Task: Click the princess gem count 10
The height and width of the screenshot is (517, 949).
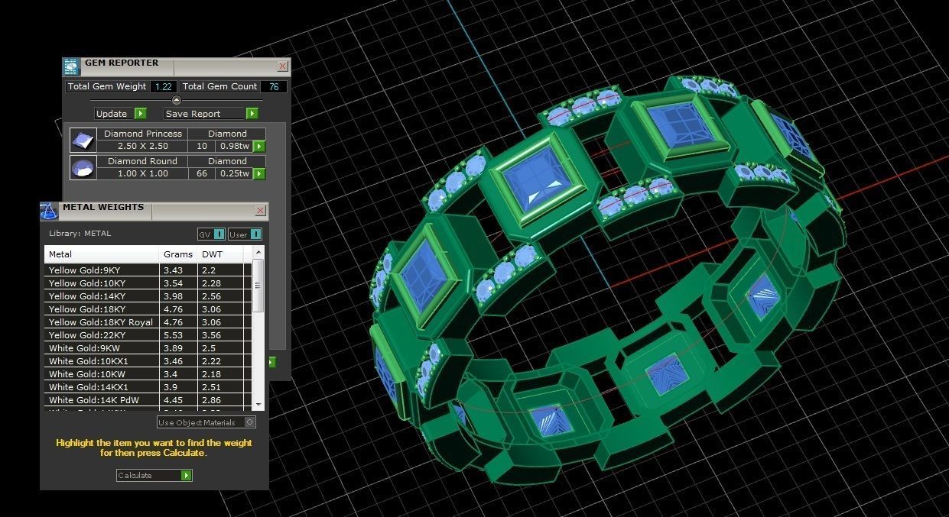Action: tap(202, 146)
